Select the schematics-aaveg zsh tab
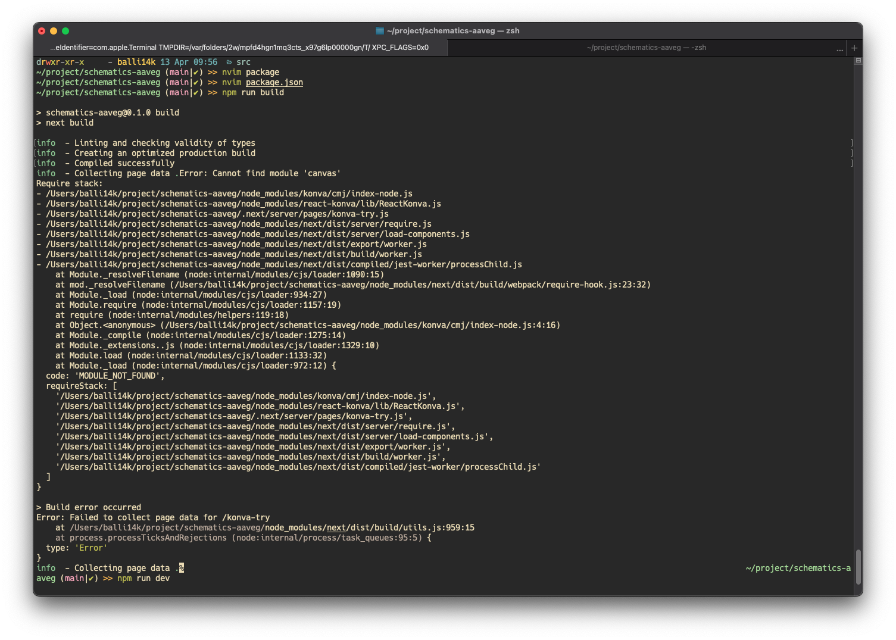The height and width of the screenshot is (640, 896). (647, 48)
